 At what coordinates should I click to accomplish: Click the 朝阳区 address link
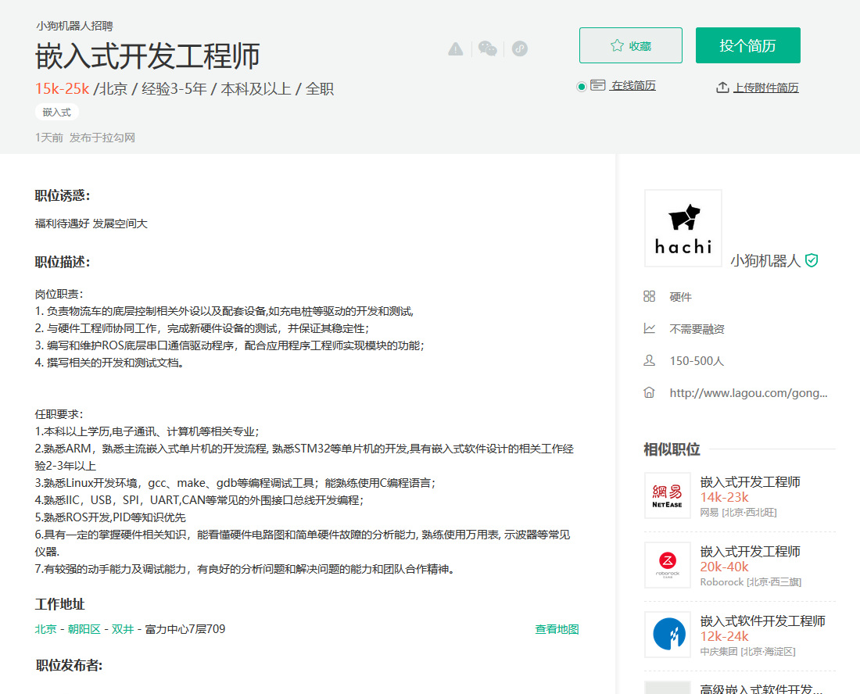point(84,629)
